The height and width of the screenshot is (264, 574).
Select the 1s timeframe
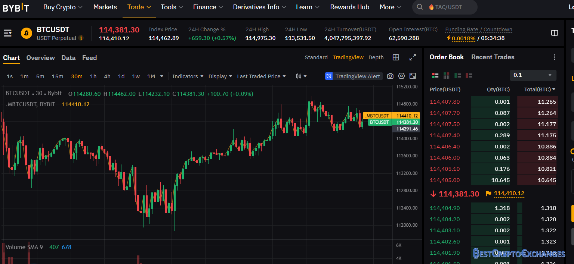[x=10, y=76]
